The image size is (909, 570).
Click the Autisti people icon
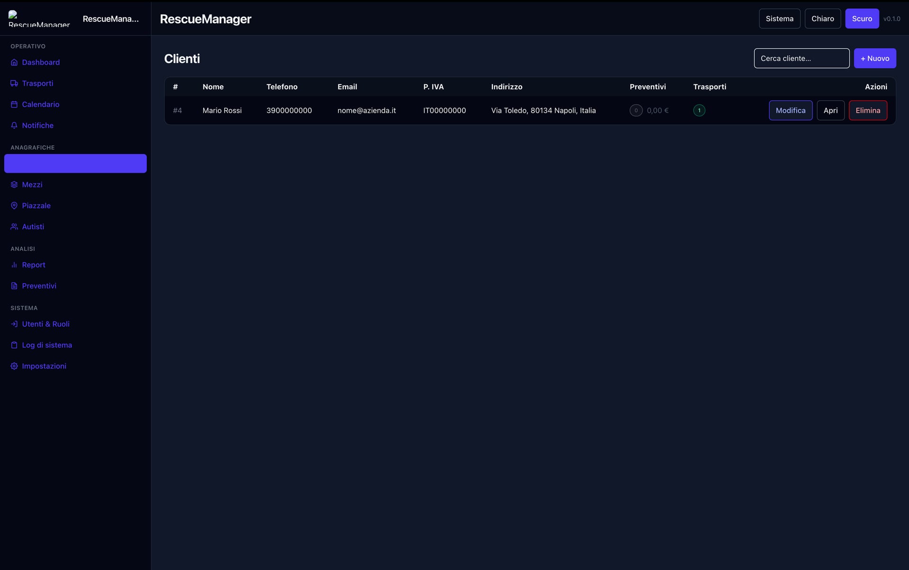click(x=14, y=227)
